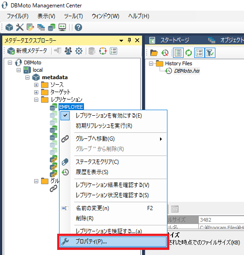Click the gray database icon in explorer toolbar
Viewport: 244px width, 255px height.
click(x=92, y=51)
